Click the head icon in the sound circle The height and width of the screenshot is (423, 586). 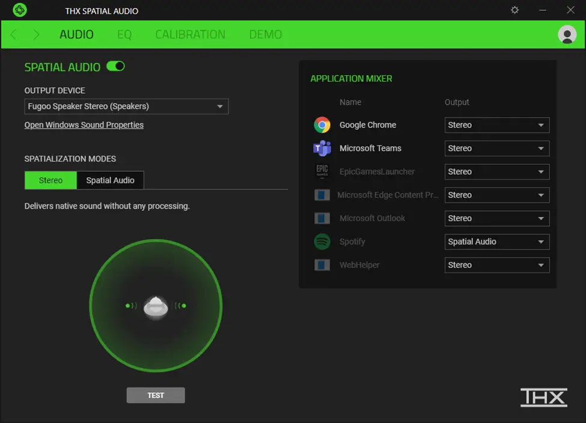click(x=156, y=307)
